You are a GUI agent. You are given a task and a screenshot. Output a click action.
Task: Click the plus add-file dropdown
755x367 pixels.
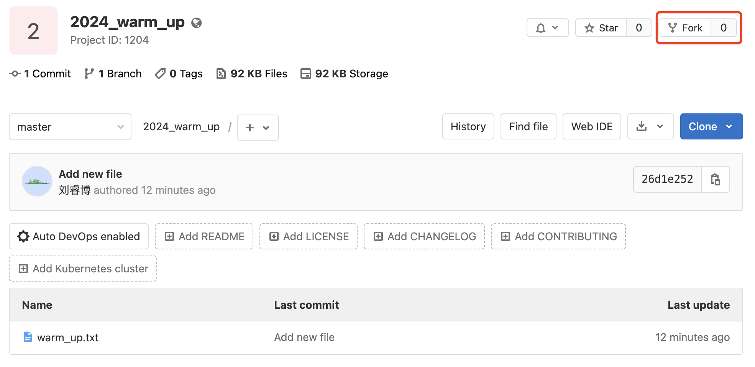pyautogui.click(x=258, y=128)
